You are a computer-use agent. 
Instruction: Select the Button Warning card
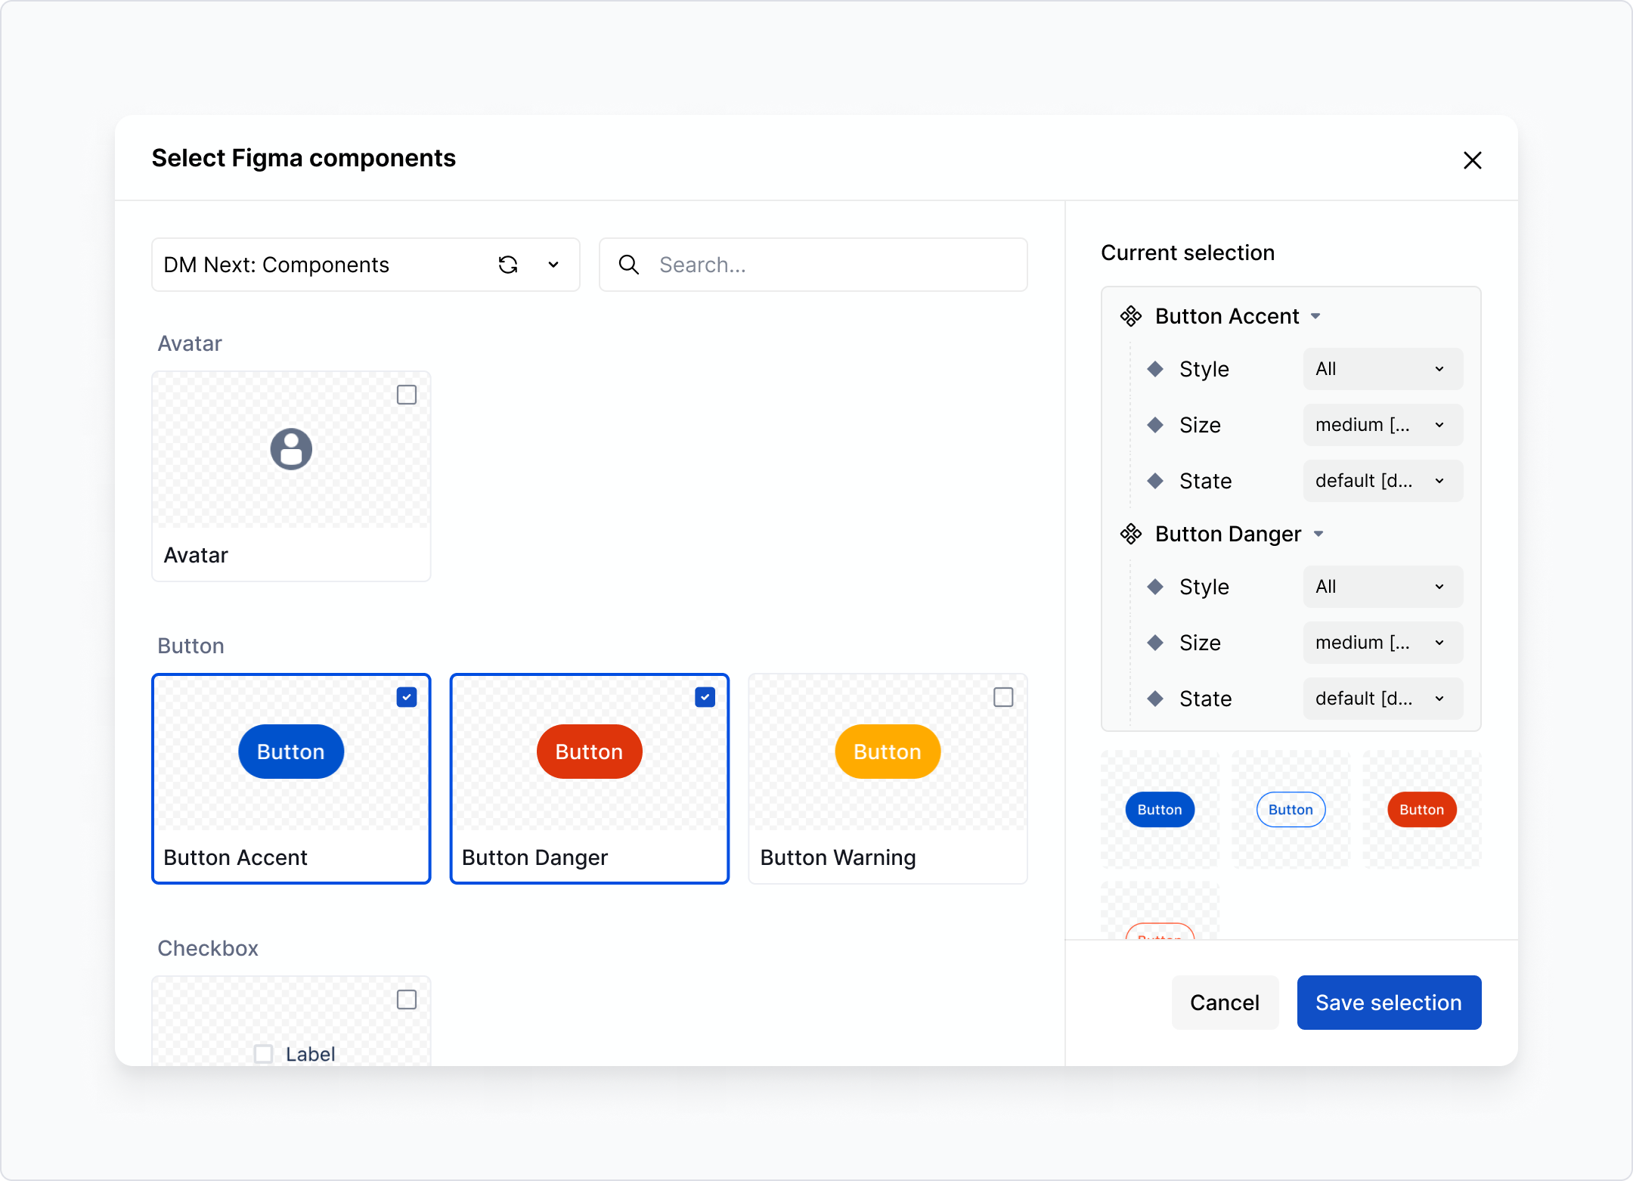coord(887,779)
